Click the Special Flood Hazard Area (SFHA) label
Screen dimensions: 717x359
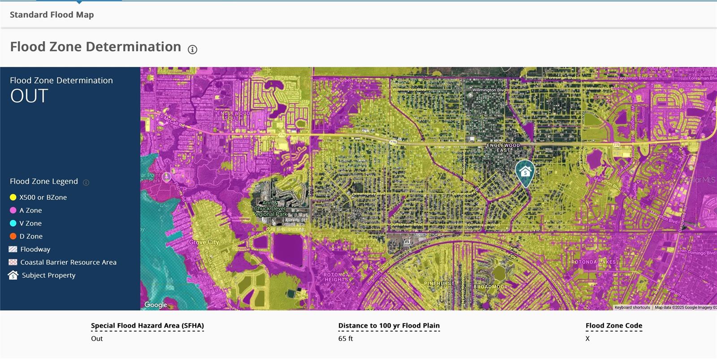(x=147, y=326)
